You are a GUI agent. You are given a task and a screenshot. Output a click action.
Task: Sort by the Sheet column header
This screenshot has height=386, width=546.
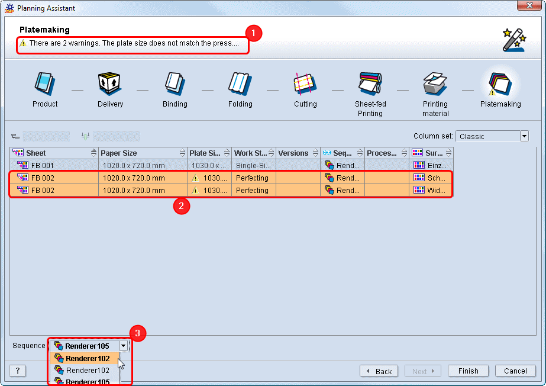pos(50,153)
